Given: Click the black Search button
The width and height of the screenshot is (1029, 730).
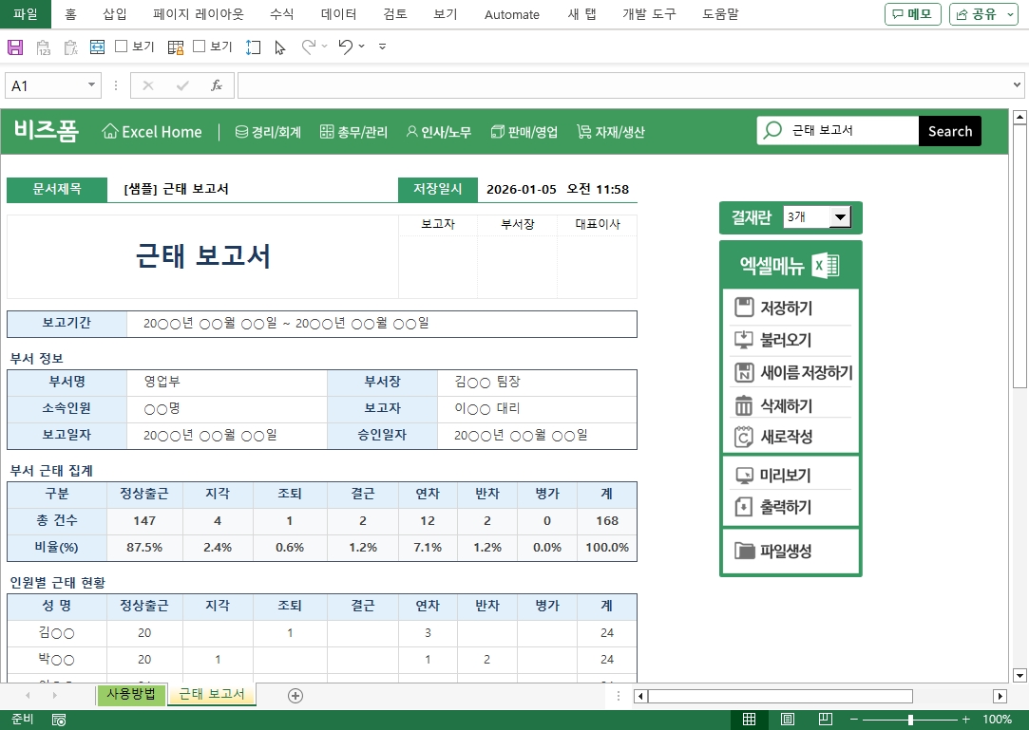Looking at the screenshot, I should click(950, 131).
